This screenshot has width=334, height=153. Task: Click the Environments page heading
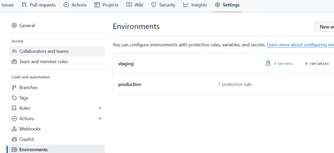[x=136, y=26]
